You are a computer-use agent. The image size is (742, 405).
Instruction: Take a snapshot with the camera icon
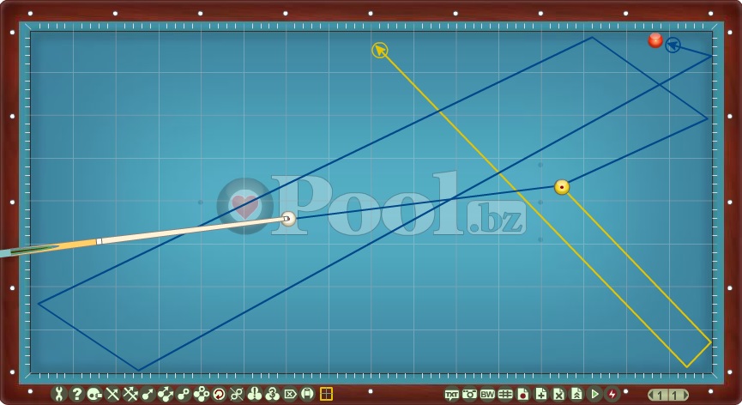coord(469,395)
